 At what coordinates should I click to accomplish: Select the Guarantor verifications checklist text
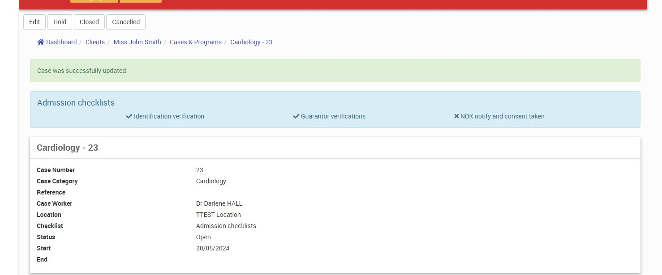coord(333,116)
